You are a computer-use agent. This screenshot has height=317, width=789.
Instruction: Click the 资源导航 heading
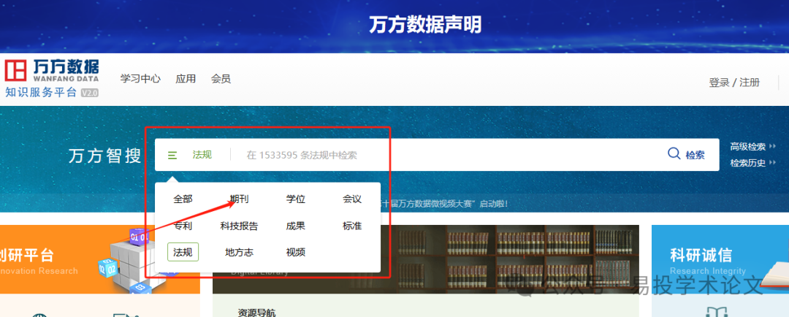(x=256, y=313)
